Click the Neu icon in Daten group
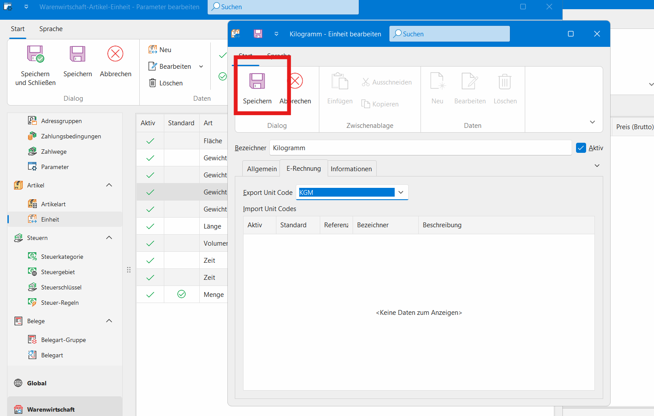The image size is (654, 416). pyautogui.click(x=152, y=50)
